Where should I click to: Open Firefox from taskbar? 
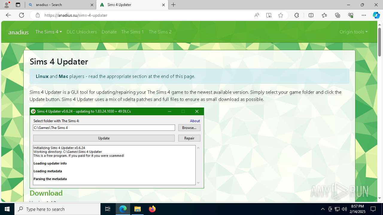[x=152, y=209]
